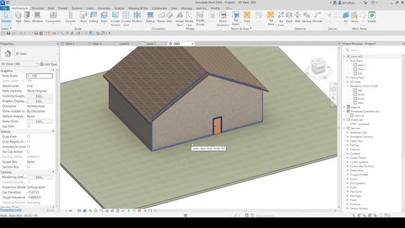This screenshot has height=228, width=405.
Task: Select the Opening By Face tool
Action: (x=281, y=18)
